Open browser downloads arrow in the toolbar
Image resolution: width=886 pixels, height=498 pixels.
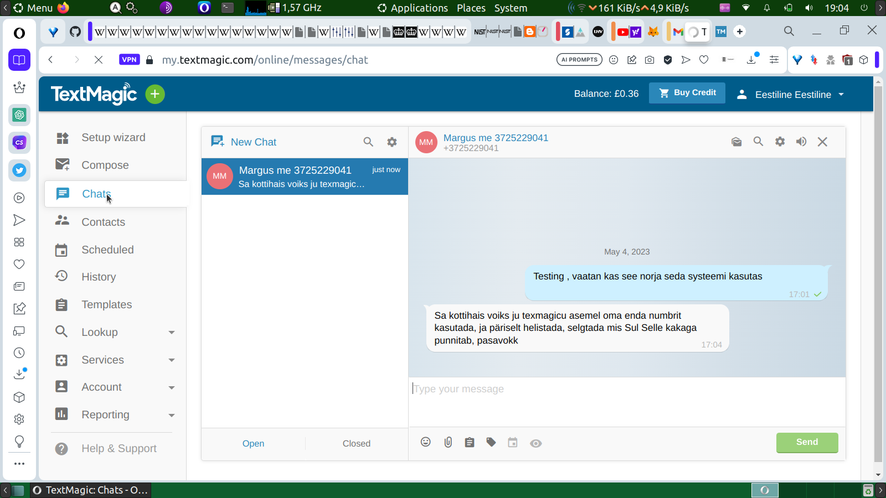tap(751, 60)
